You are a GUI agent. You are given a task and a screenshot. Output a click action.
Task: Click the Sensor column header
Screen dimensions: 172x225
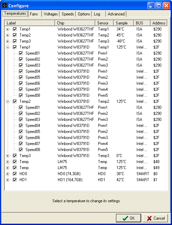tap(104, 23)
